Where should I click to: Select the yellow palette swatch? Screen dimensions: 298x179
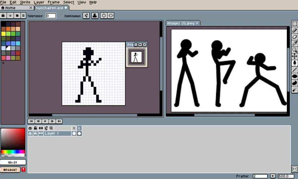3,34
